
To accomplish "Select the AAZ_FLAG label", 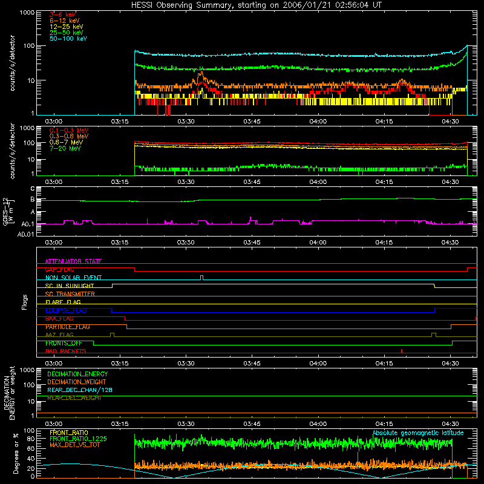I will 59,335.
